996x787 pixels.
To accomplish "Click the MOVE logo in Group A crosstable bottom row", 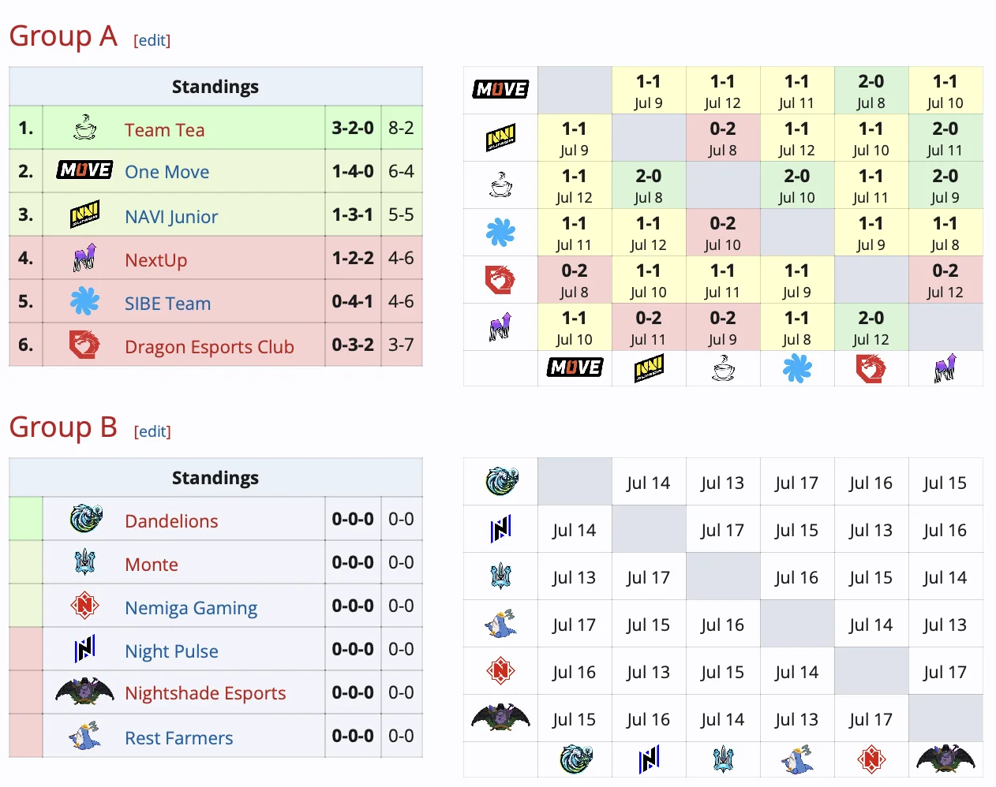I will point(575,367).
